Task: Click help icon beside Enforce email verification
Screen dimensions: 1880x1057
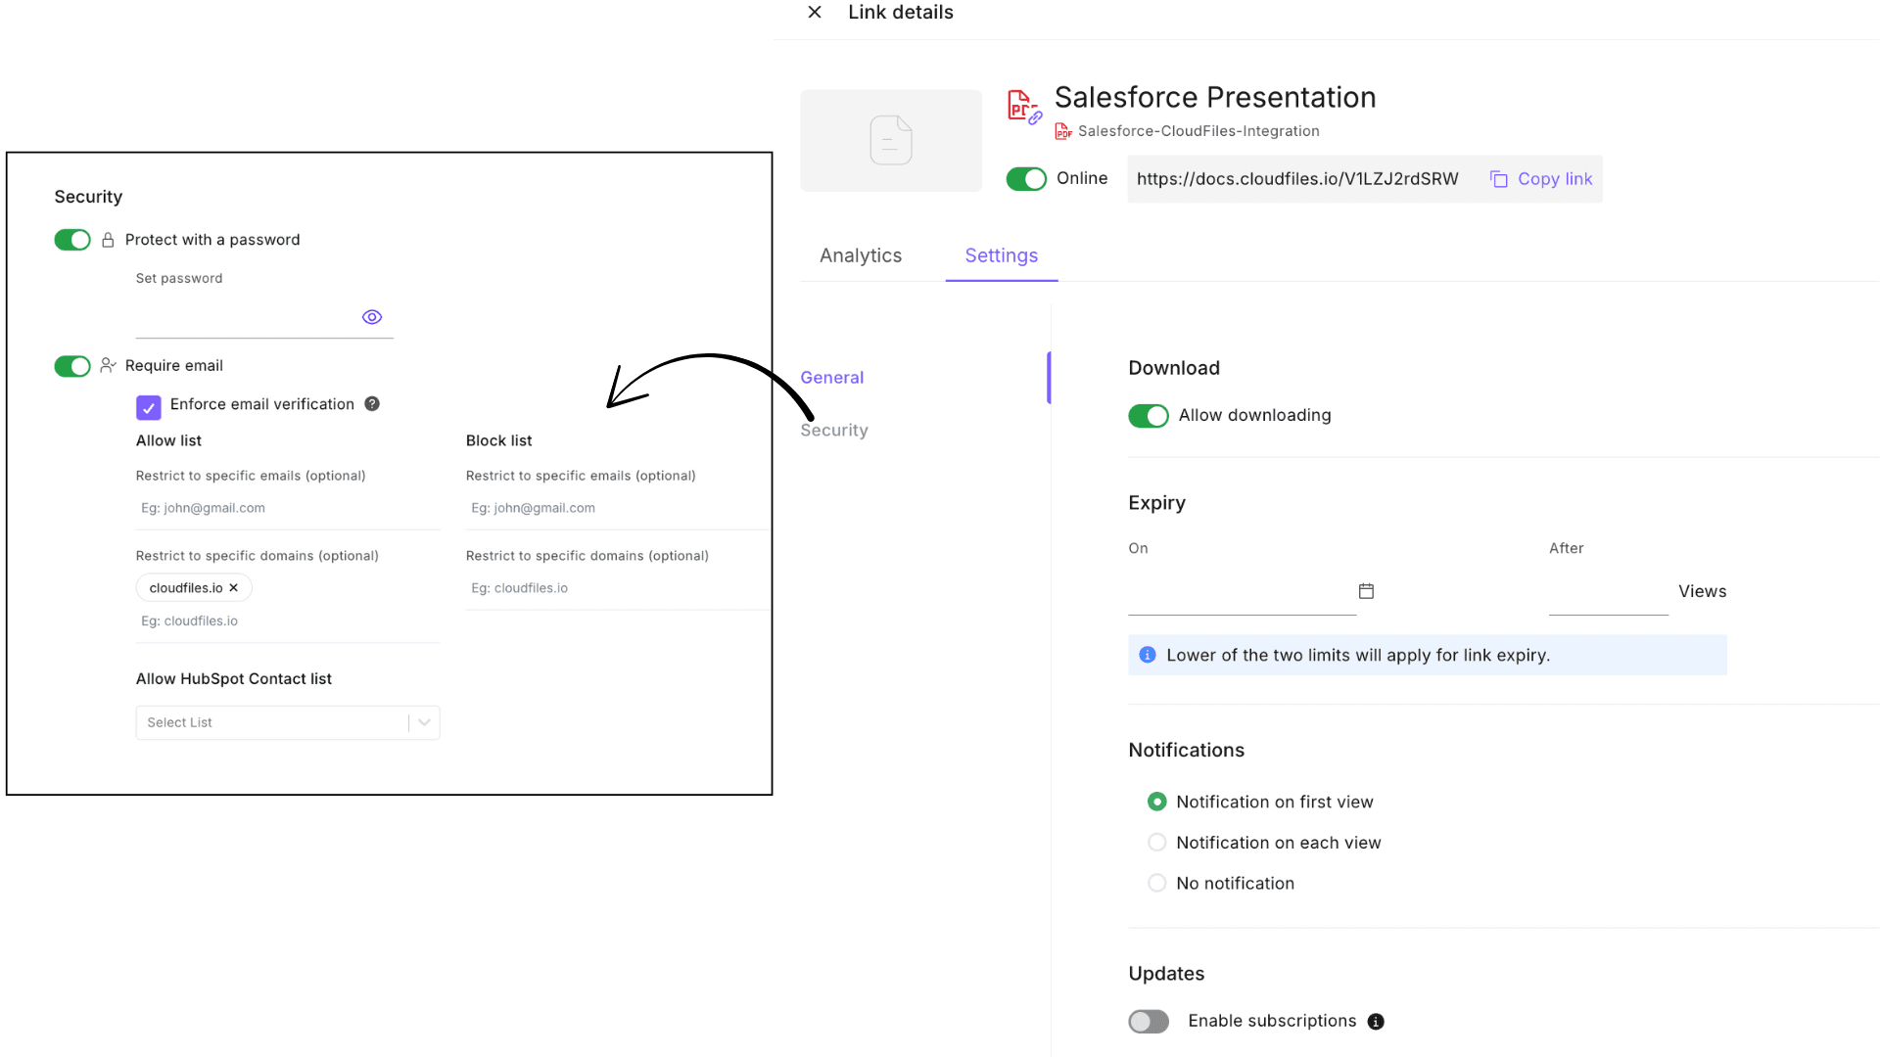Action: 372,404
